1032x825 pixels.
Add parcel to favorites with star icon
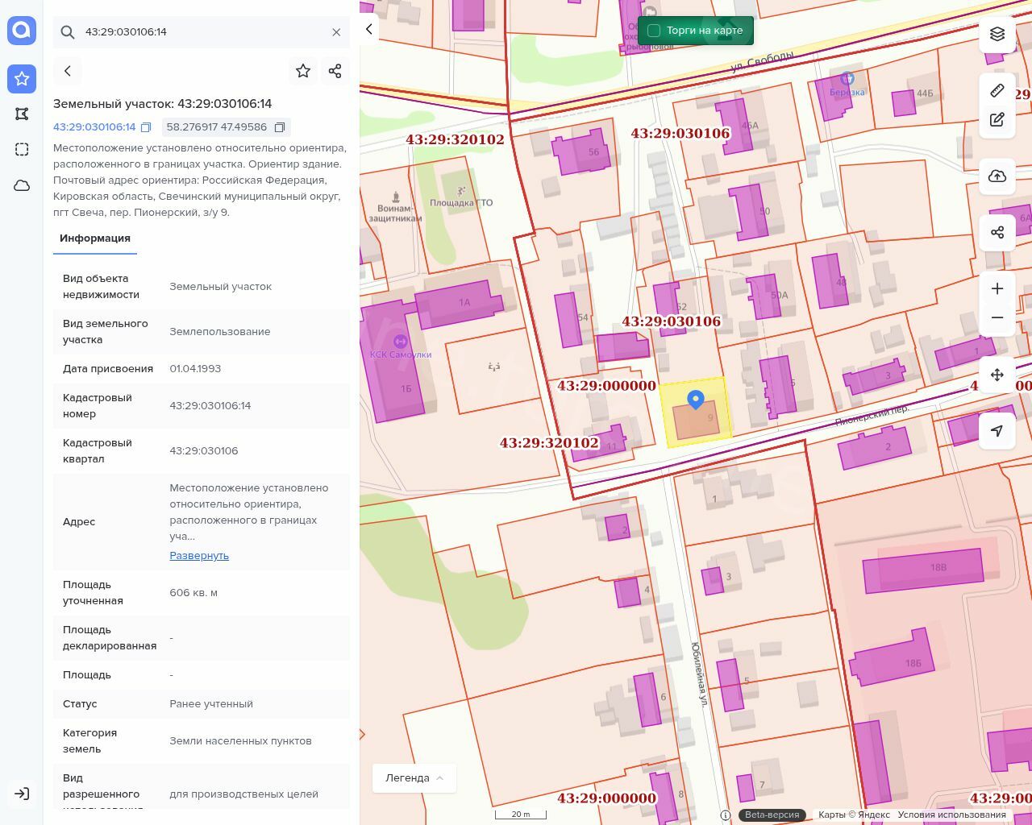click(303, 71)
